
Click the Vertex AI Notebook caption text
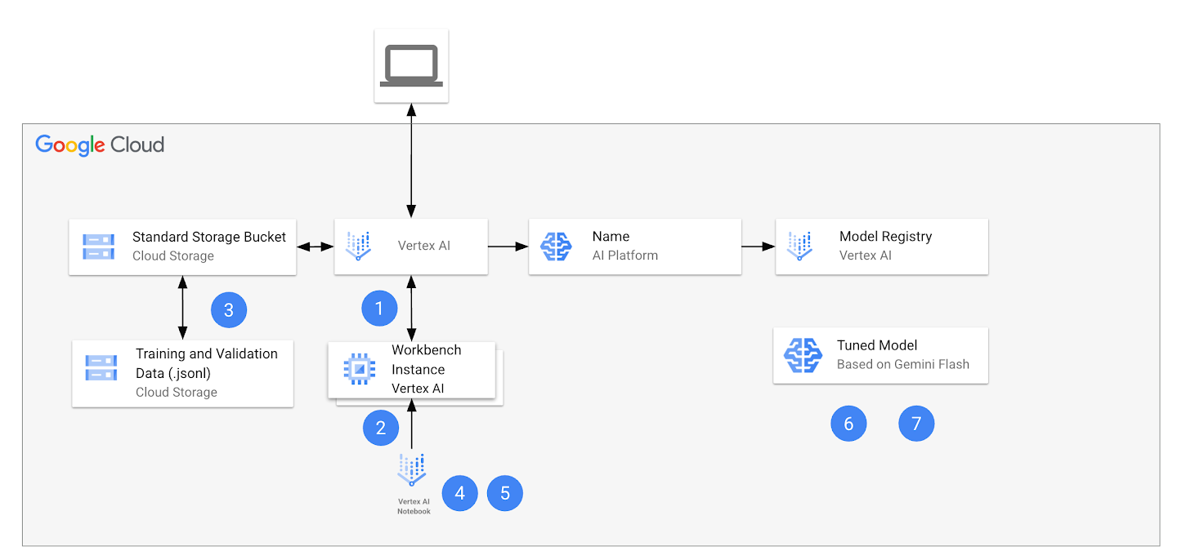(x=414, y=506)
